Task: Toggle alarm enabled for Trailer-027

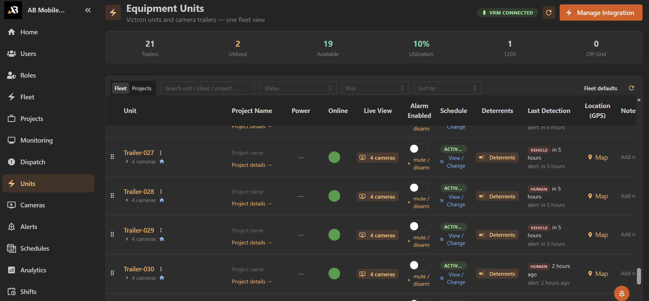Action: coord(419,149)
